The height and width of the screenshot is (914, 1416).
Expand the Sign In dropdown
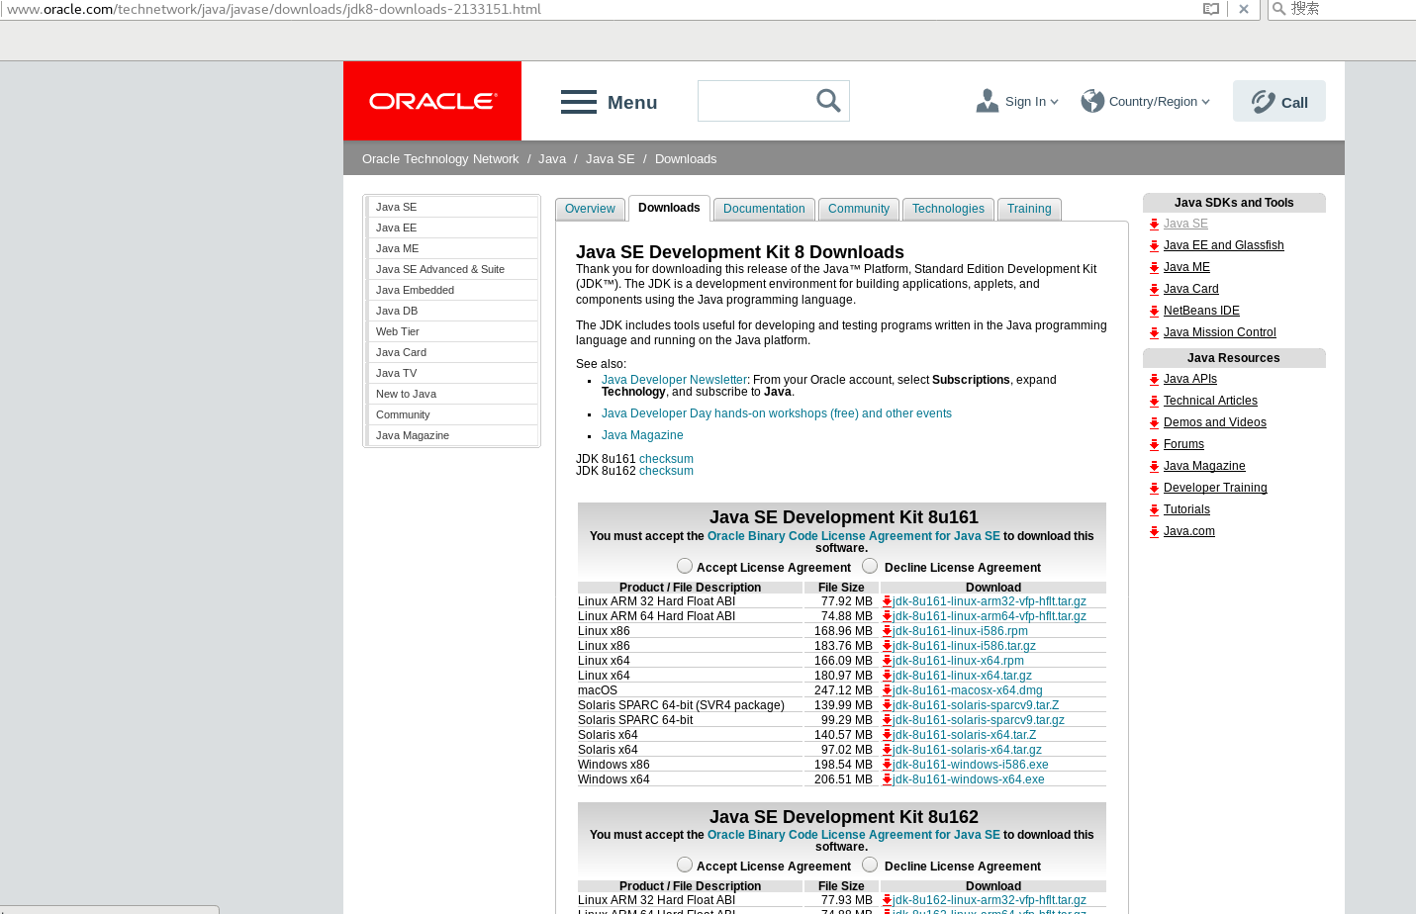click(x=1054, y=102)
